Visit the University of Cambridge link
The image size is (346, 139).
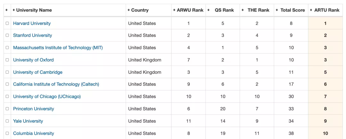pyautogui.click(x=37, y=72)
